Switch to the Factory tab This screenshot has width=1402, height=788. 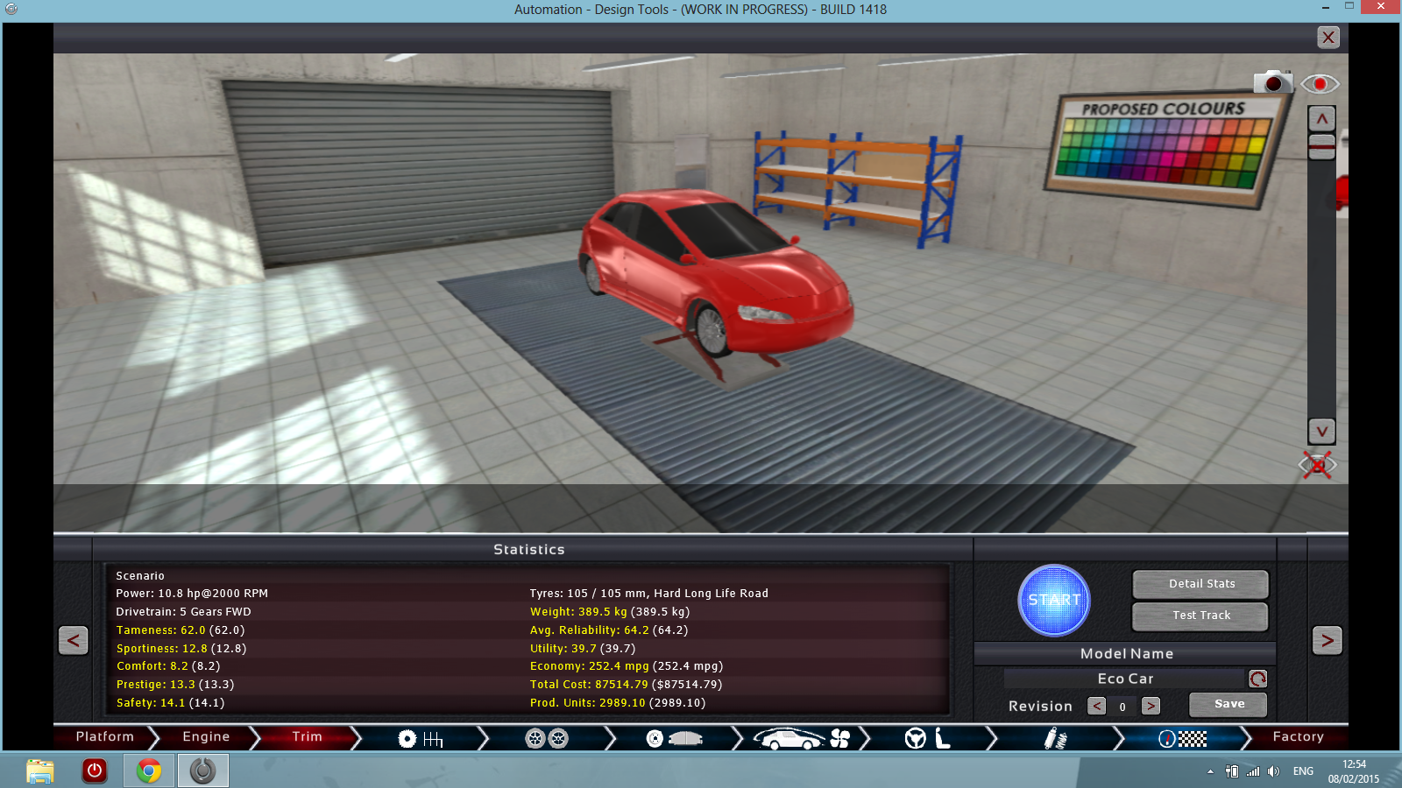1298,737
